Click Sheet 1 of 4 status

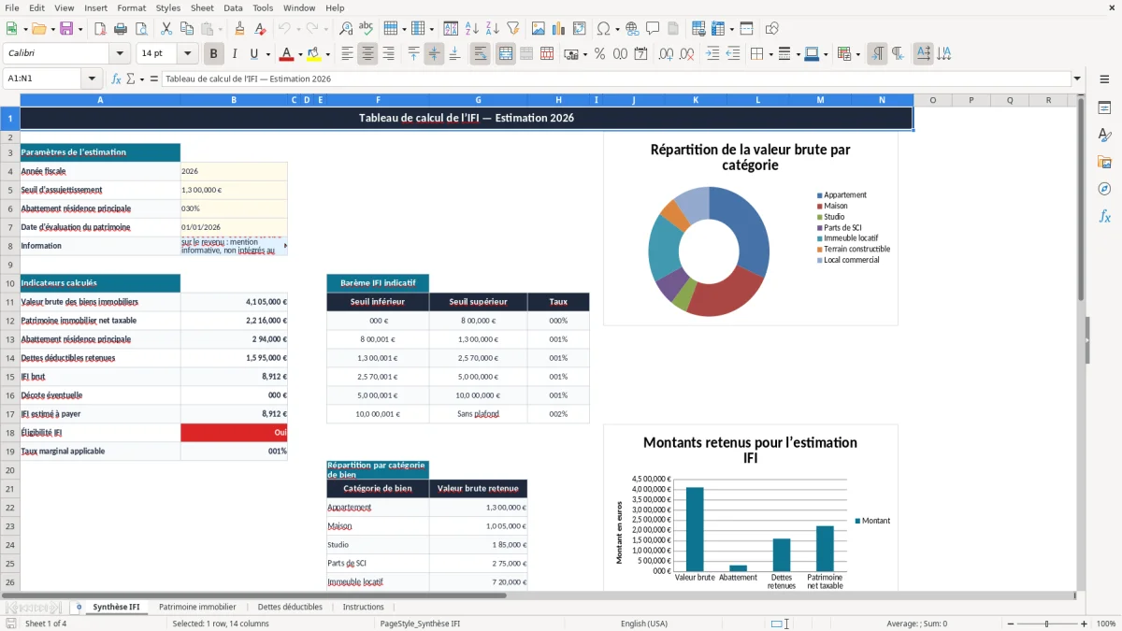46,624
